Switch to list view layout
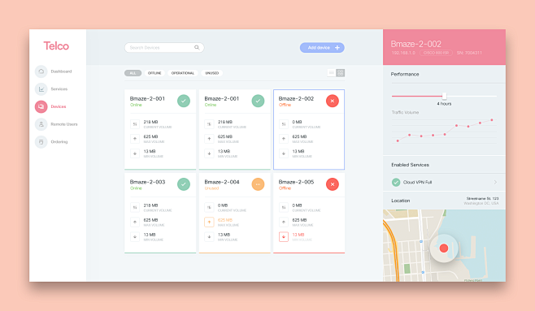The image size is (535, 311). pyautogui.click(x=331, y=72)
